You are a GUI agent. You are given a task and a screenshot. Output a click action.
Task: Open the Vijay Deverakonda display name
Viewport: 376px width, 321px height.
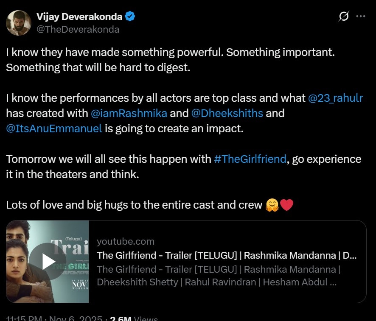pos(79,17)
